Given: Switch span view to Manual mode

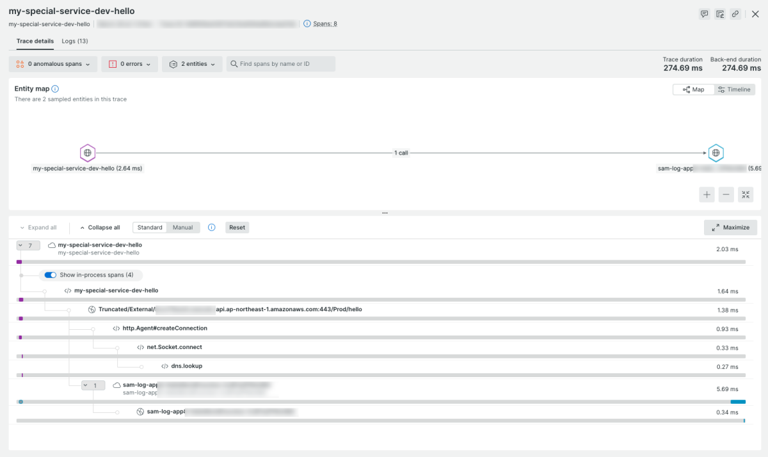Looking at the screenshot, I should pos(183,228).
